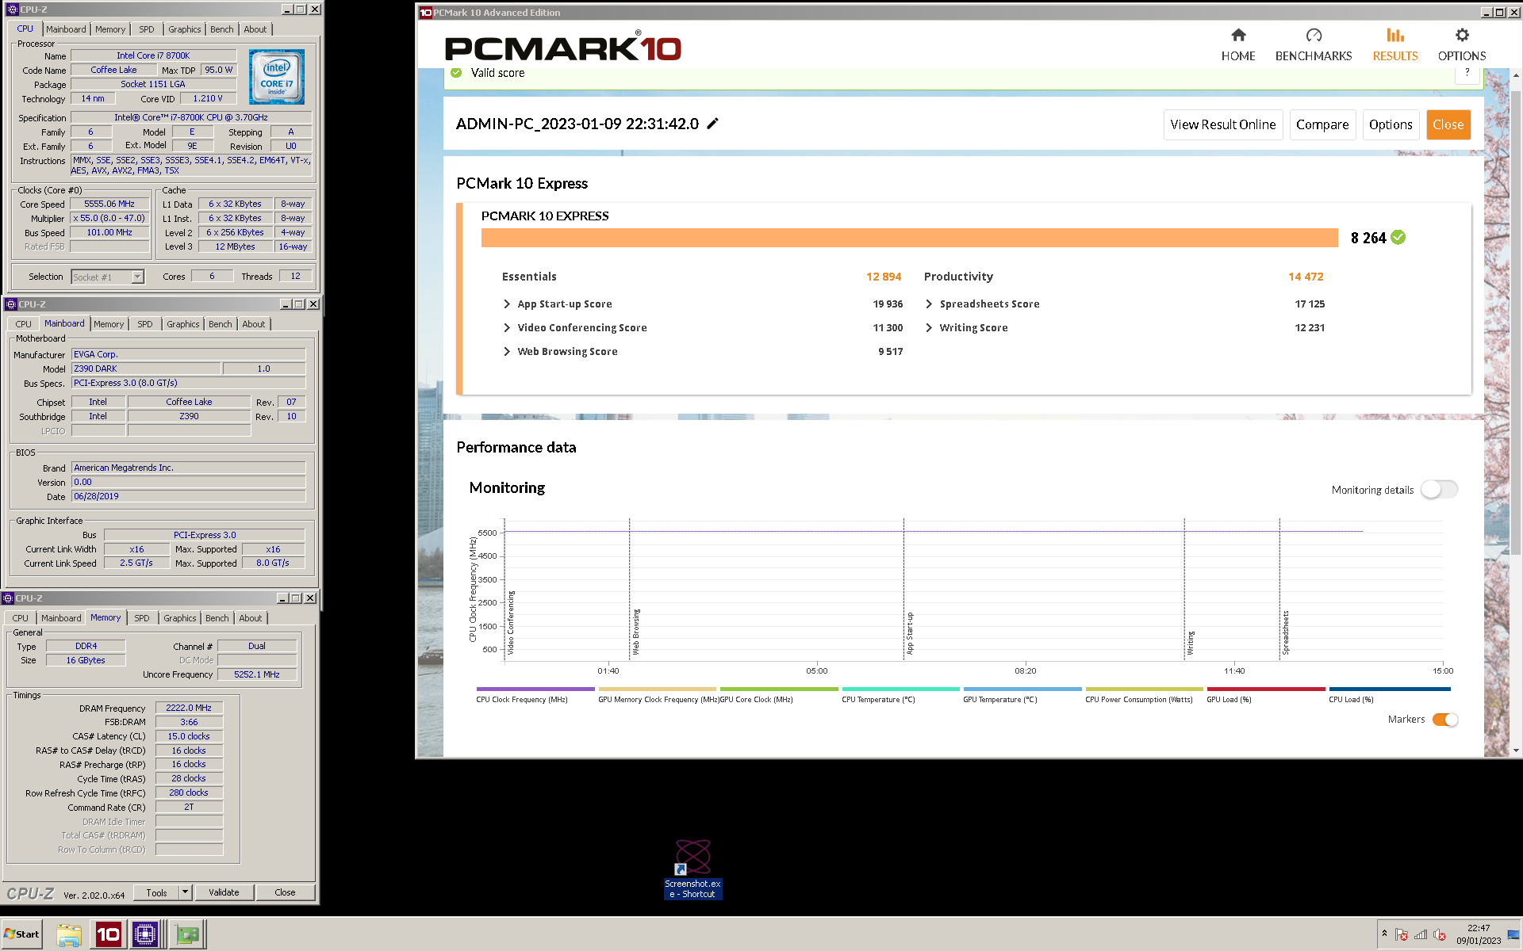This screenshot has height=951, width=1523.
Task: Click the Options button beside Compare
Action: click(x=1391, y=124)
